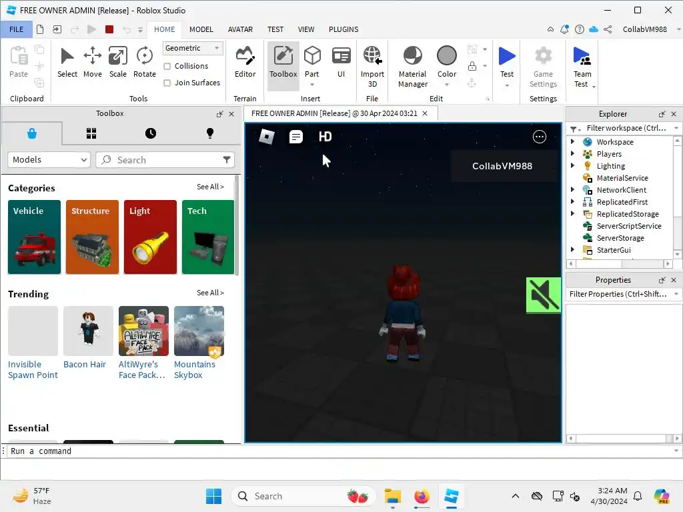The height and width of the screenshot is (512, 683).
Task: Click the new file icon
Action: (40, 29)
